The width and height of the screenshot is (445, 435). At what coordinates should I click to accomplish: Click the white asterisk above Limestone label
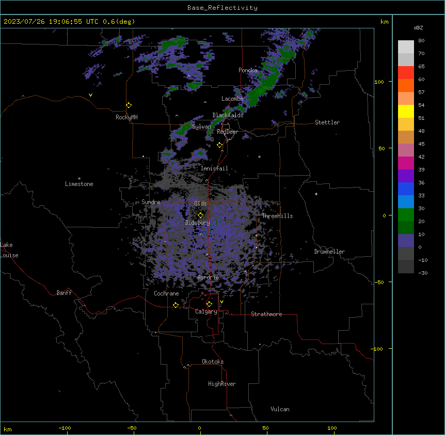(79, 179)
